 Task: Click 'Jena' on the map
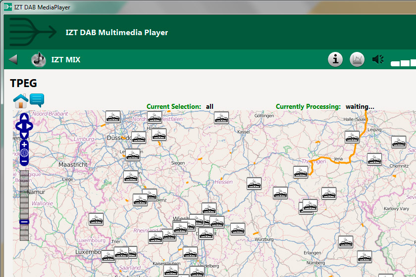[338, 159]
